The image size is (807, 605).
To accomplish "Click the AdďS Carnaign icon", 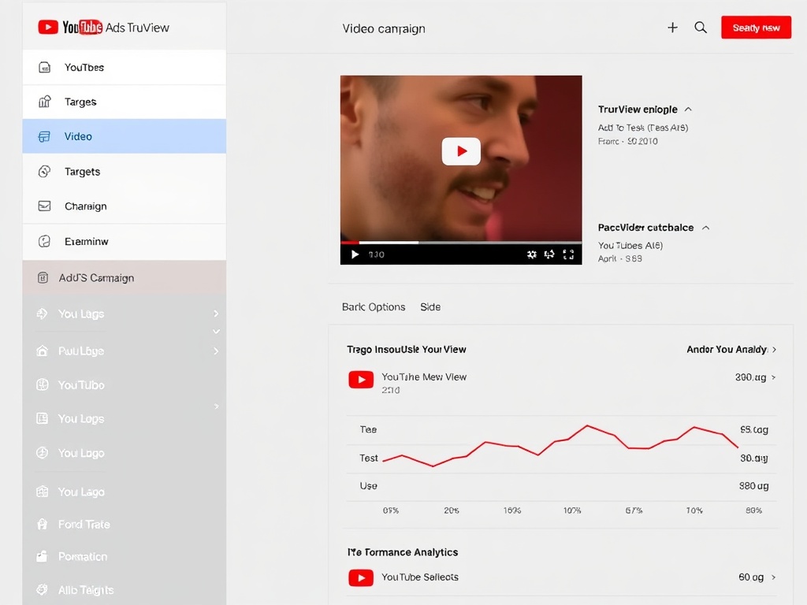I will pos(43,278).
